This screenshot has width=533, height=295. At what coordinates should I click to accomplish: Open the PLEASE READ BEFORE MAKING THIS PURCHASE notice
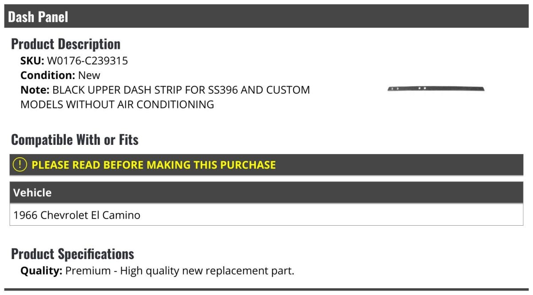[x=154, y=165]
